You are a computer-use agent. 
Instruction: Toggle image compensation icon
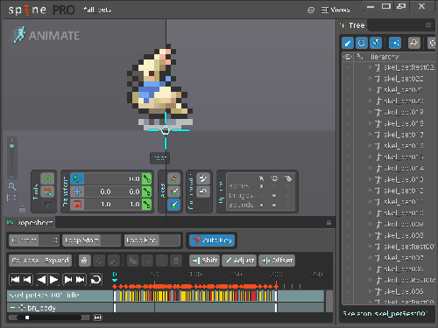(203, 192)
